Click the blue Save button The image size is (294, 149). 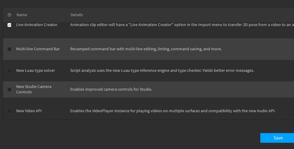tap(277, 138)
